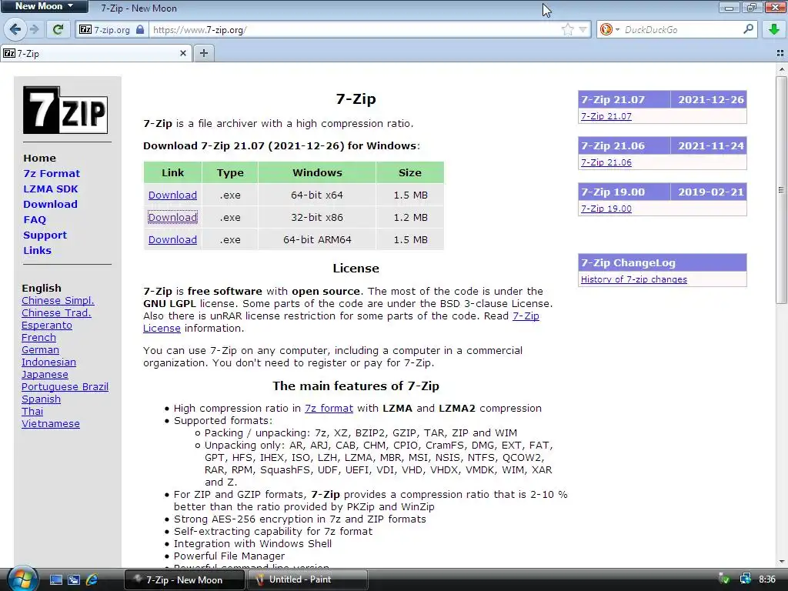Click the URL address field

coord(354,30)
